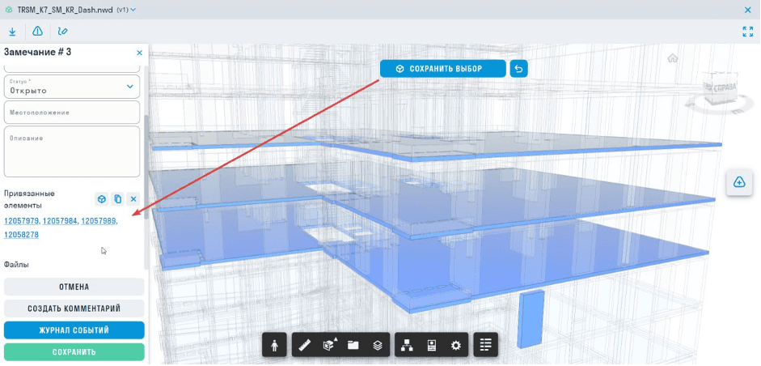The width and height of the screenshot is (761, 366).
Task: Activate the first-person walk mode icon
Action: [x=275, y=345]
